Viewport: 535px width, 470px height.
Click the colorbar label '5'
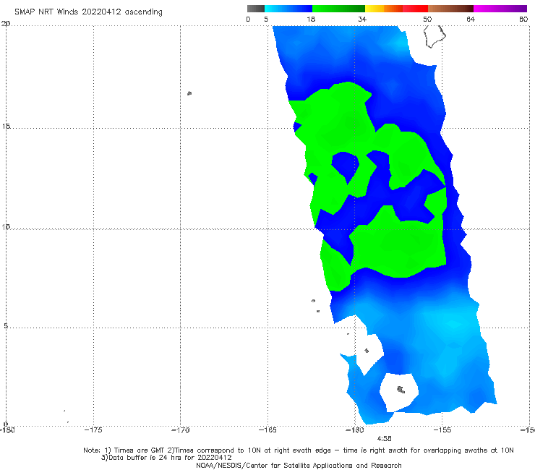(x=266, y=20)
